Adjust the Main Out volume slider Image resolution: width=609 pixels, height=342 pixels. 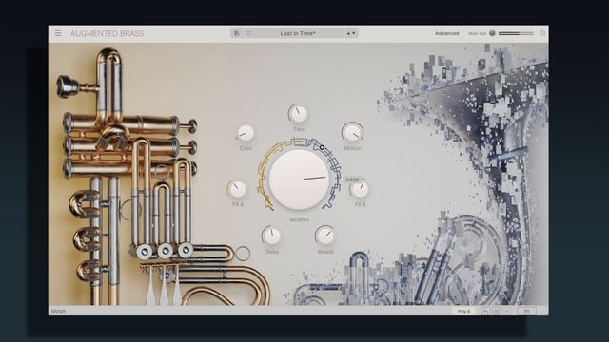pos(516,34)
